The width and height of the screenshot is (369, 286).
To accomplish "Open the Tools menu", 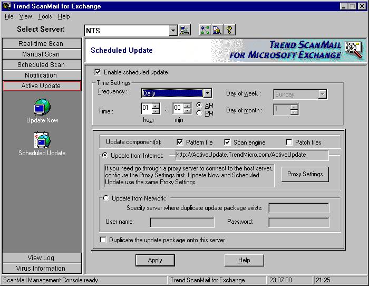I will (45, 16).
